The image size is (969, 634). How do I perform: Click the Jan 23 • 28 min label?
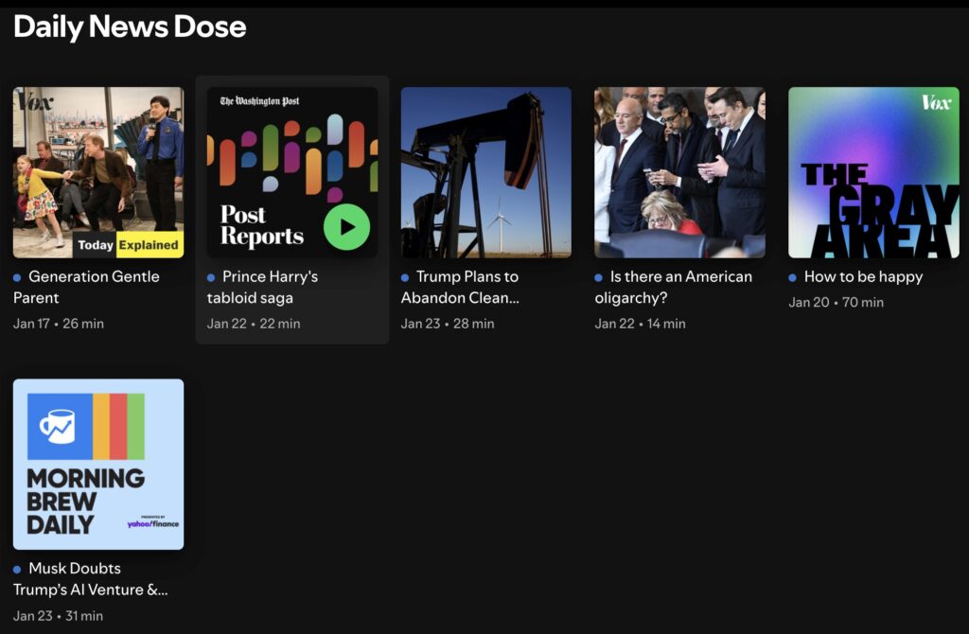pos(448,324)
